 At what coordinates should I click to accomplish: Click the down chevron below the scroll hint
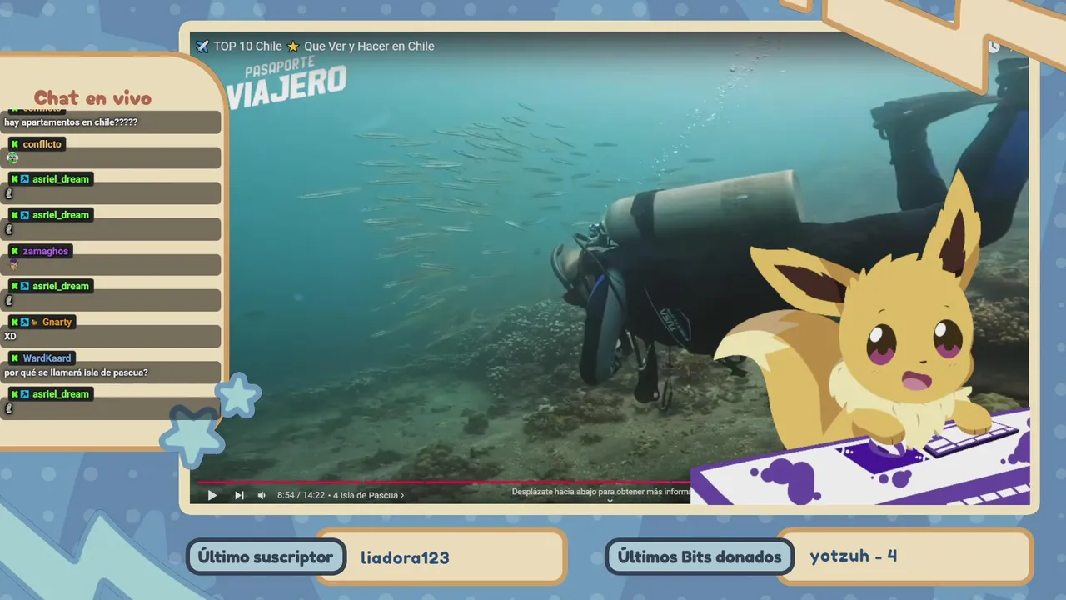[610, 501]
